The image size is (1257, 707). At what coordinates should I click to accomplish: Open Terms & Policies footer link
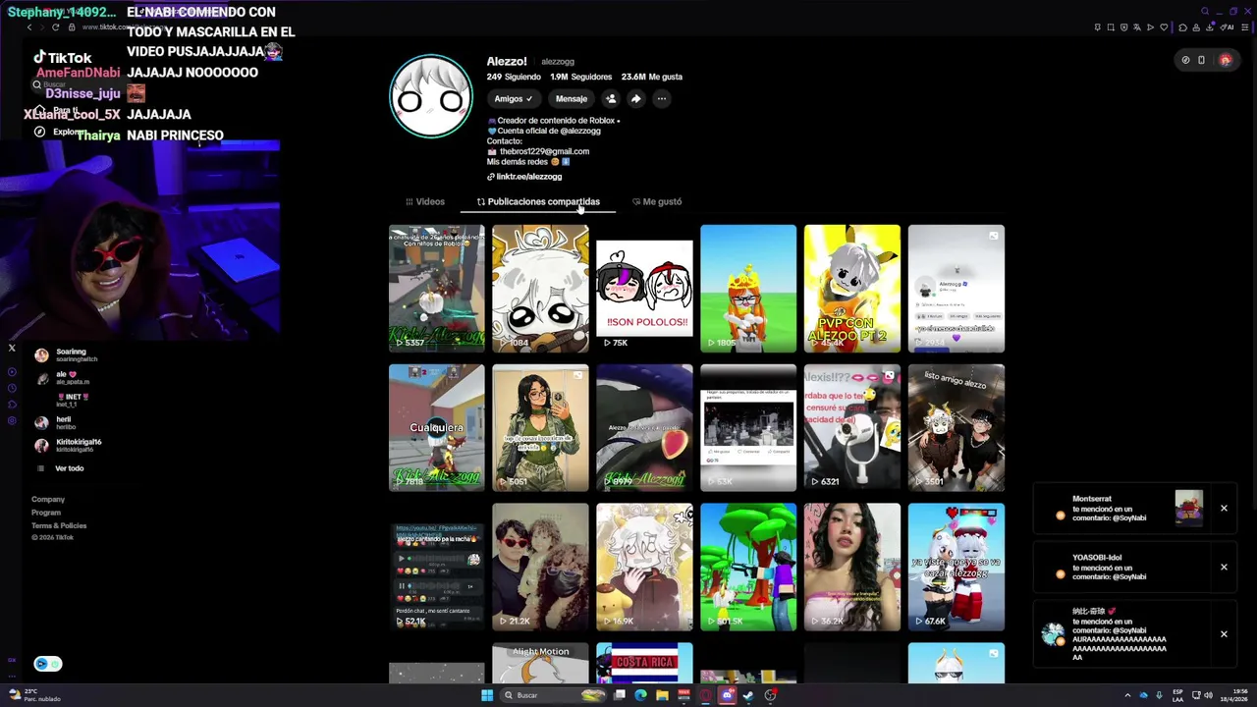[59, 525]
